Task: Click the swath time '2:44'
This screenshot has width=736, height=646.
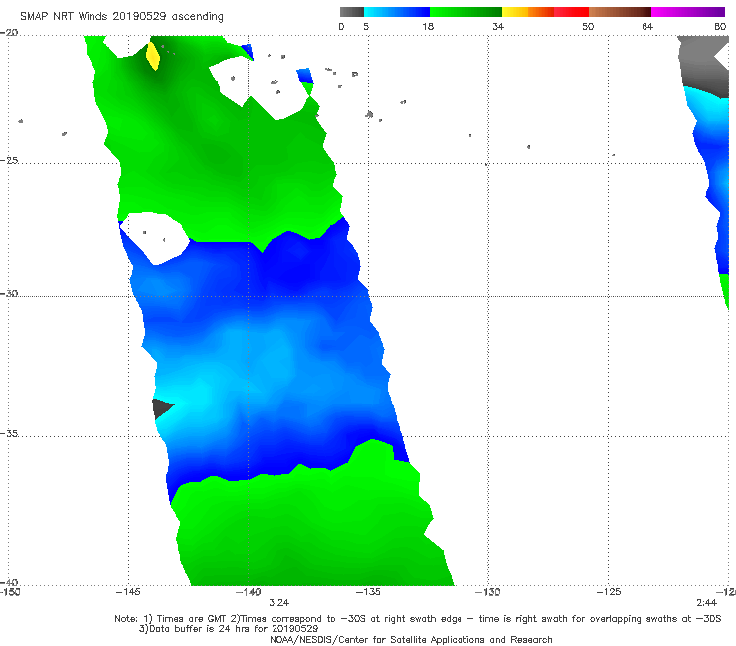Action: [x=706, y=603]
